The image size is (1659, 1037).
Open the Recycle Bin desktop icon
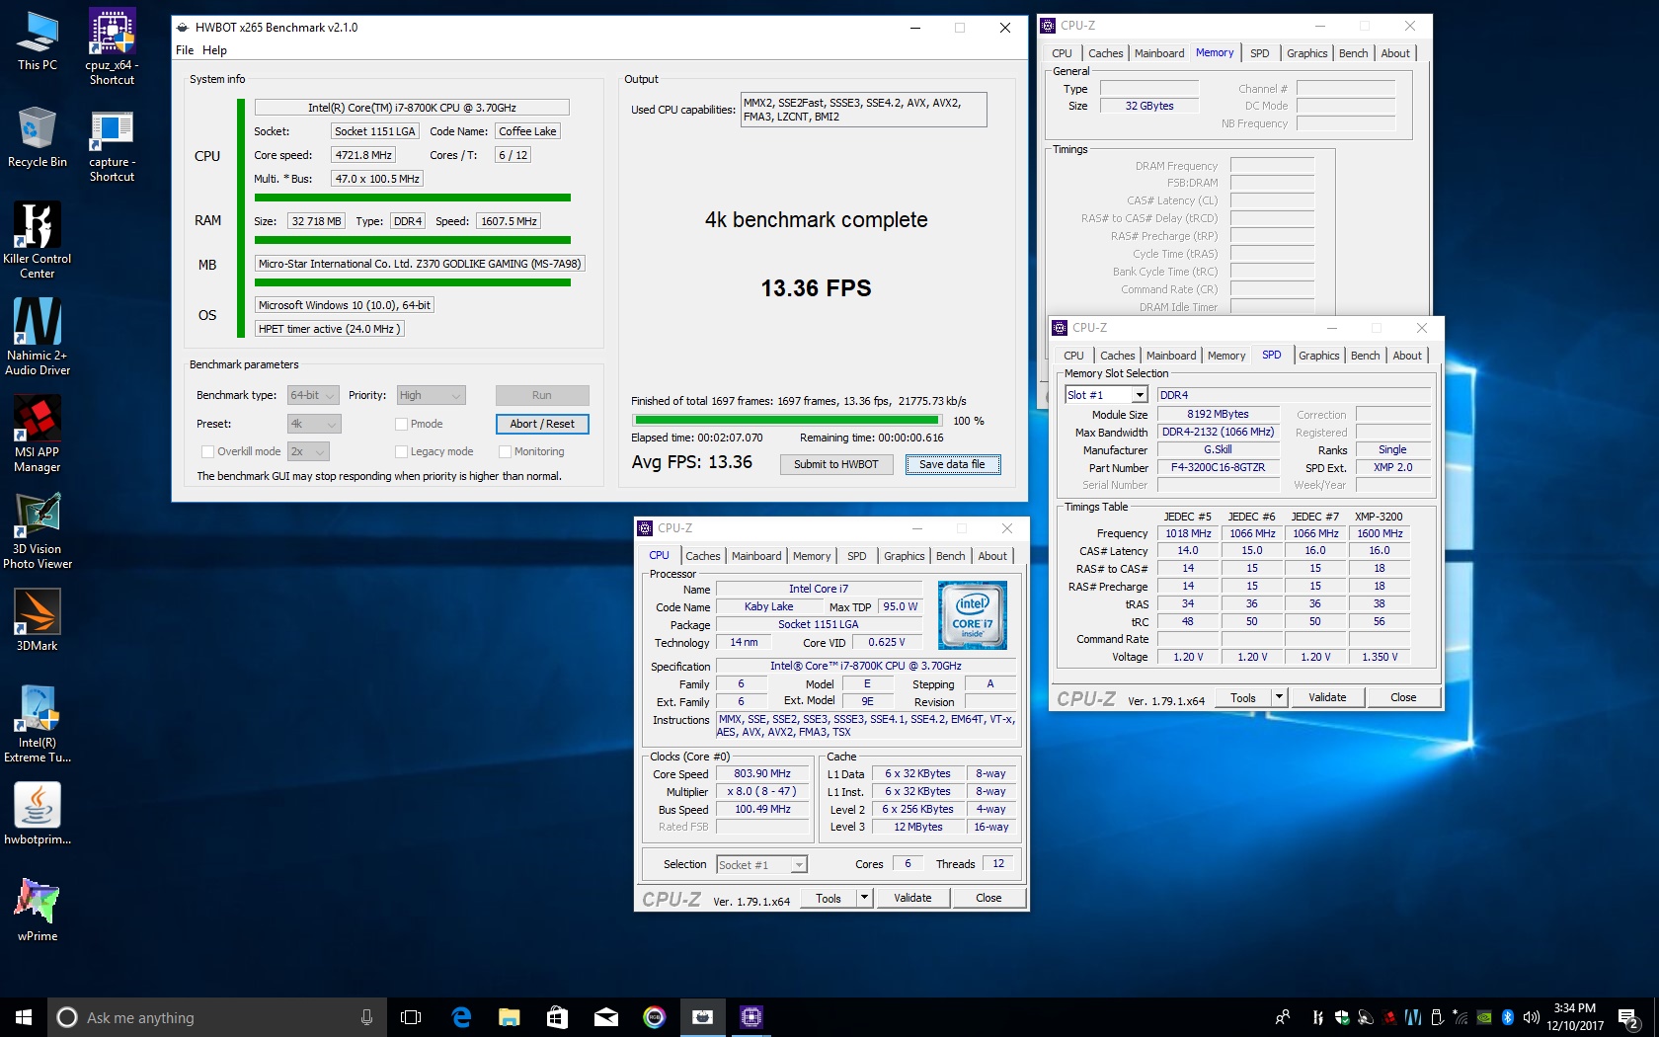pyautogui.click(x=38, y=137)
